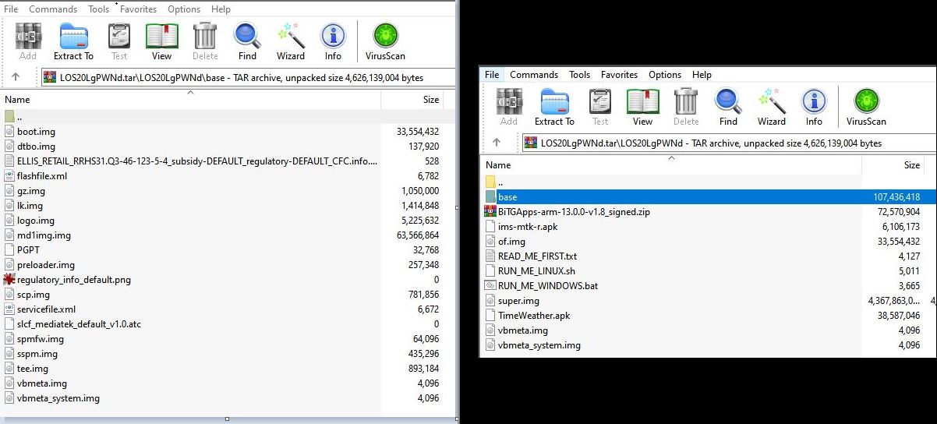Open the Favorites menu in the left window
The width and height of the screenshot is (937, 424).
click(x=139, y=9)
